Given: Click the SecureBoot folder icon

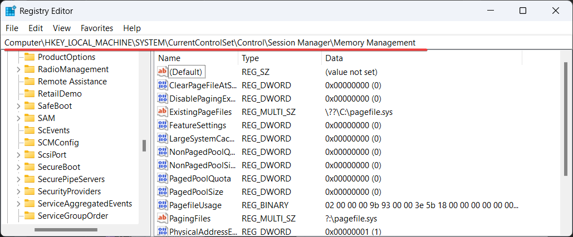Looking at the screenshot, I should point(29,167).
